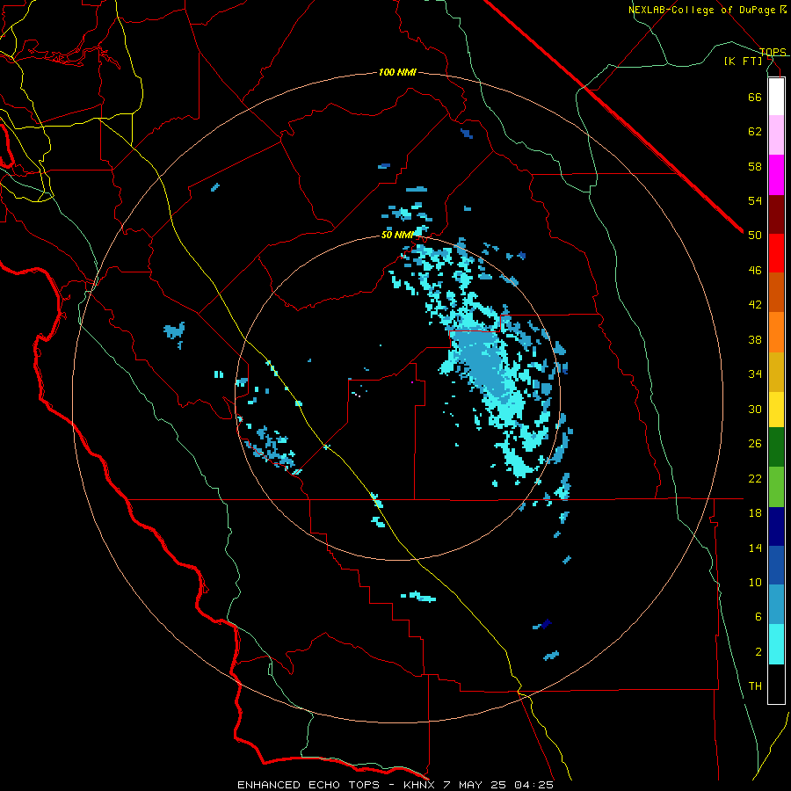Viewport: 791px width, 791px height.
Task: Select the black TH legend swatch
Action: click(776, 684)
